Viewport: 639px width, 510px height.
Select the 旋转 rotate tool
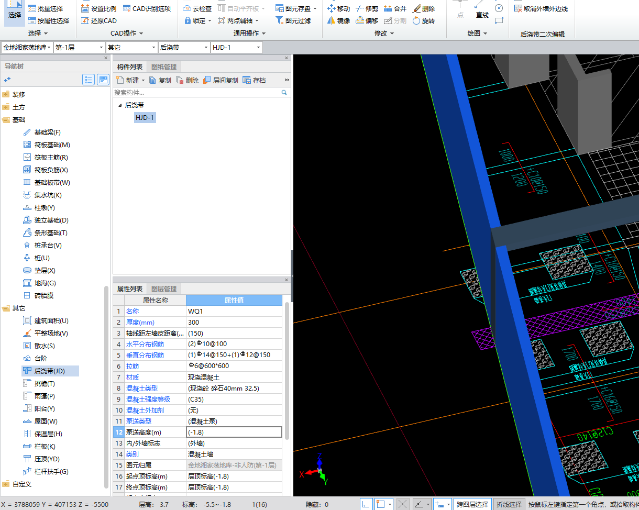tap(423, 21)
